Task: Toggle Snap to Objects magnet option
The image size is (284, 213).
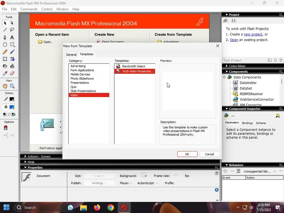Action: click(6, 128)
